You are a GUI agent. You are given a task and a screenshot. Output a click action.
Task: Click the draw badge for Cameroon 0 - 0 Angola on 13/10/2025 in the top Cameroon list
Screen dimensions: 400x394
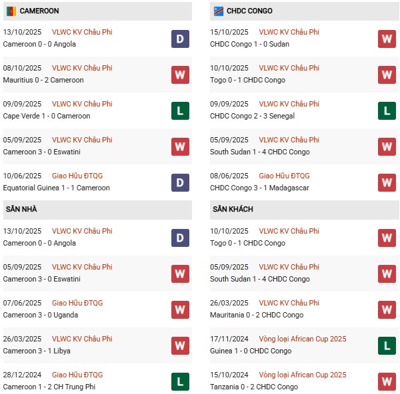pos(179,39)
